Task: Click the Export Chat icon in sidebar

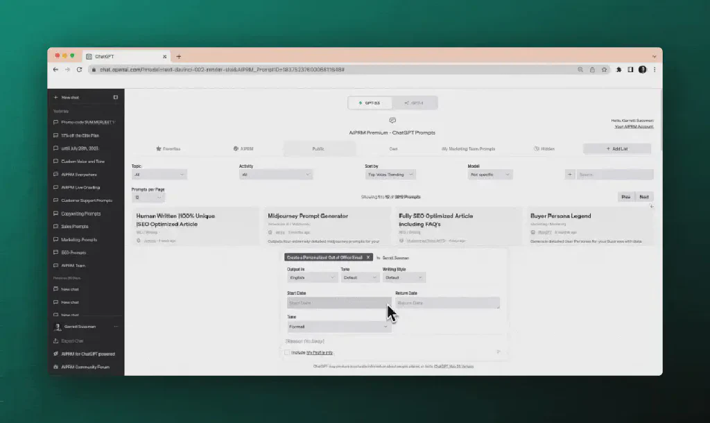Action: (55, 340)
